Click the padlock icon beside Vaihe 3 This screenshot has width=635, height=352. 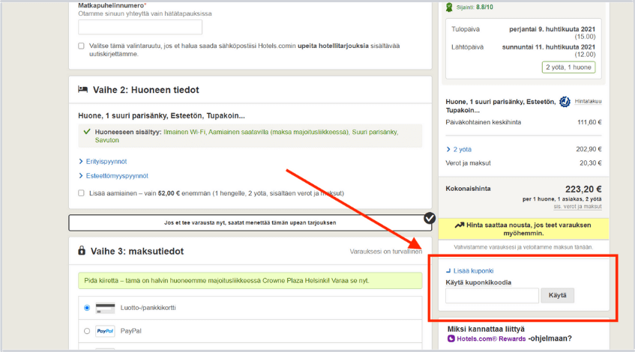(x=82, y=251)
